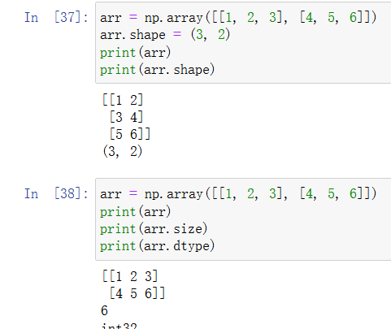Image resolution: width=391 pixels, height=329 pixels.
Task: Click the size output '6'
Action: pyautogui.click(x=104, y=310)
